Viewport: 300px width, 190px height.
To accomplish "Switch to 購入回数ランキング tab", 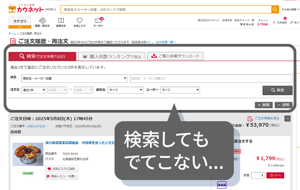I will click(111, 57).
